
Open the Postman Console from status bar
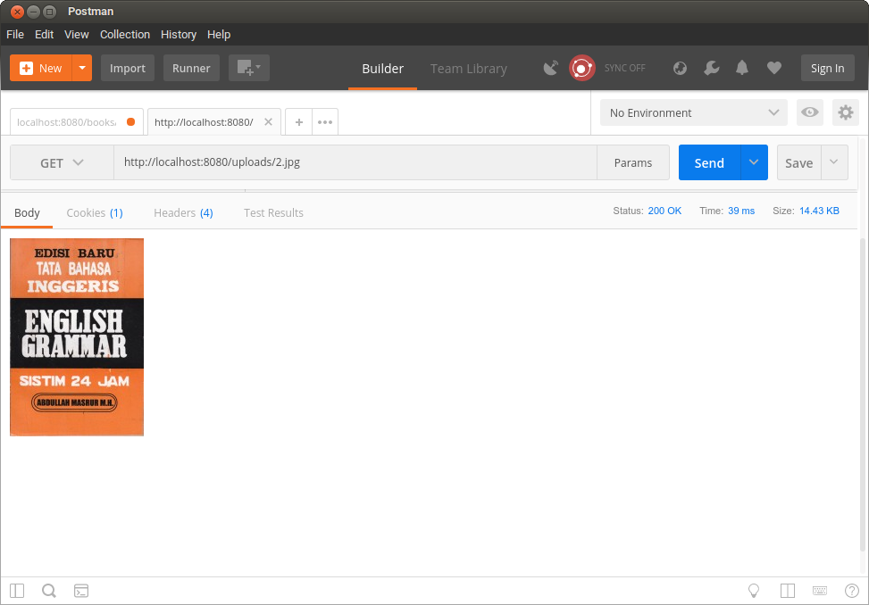(81, 590)
